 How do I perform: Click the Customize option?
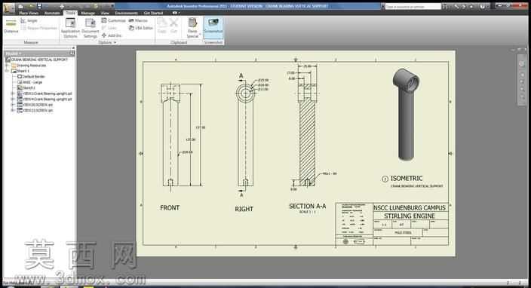(x=113, y=20)
